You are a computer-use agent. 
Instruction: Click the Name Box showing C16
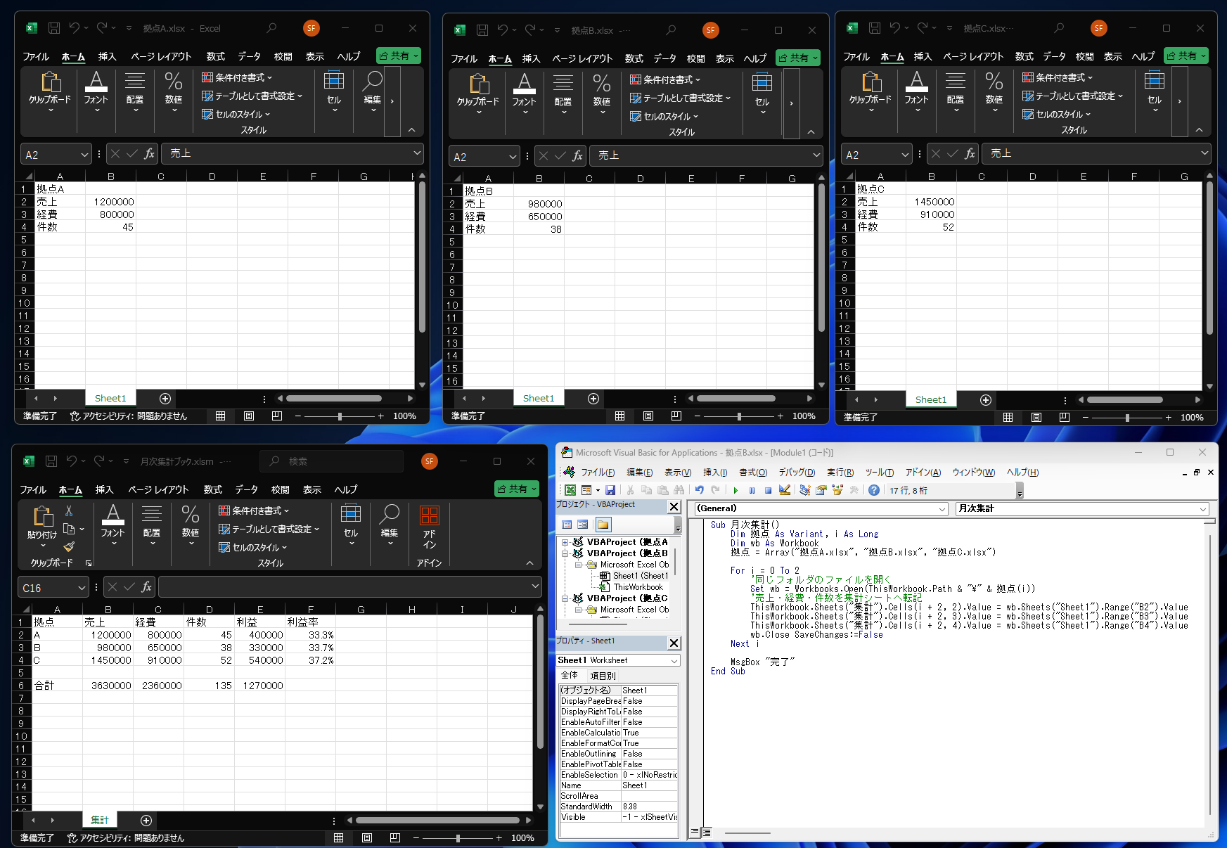coord(53,588)
